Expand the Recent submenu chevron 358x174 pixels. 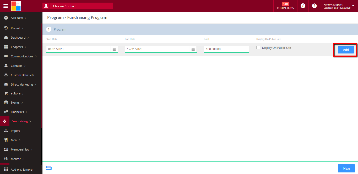[23, 28]
